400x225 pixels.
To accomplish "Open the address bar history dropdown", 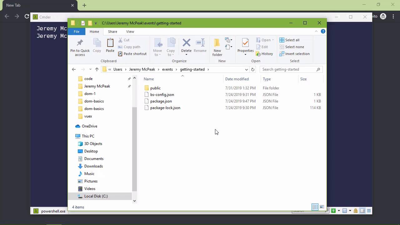I will [246, 69].
